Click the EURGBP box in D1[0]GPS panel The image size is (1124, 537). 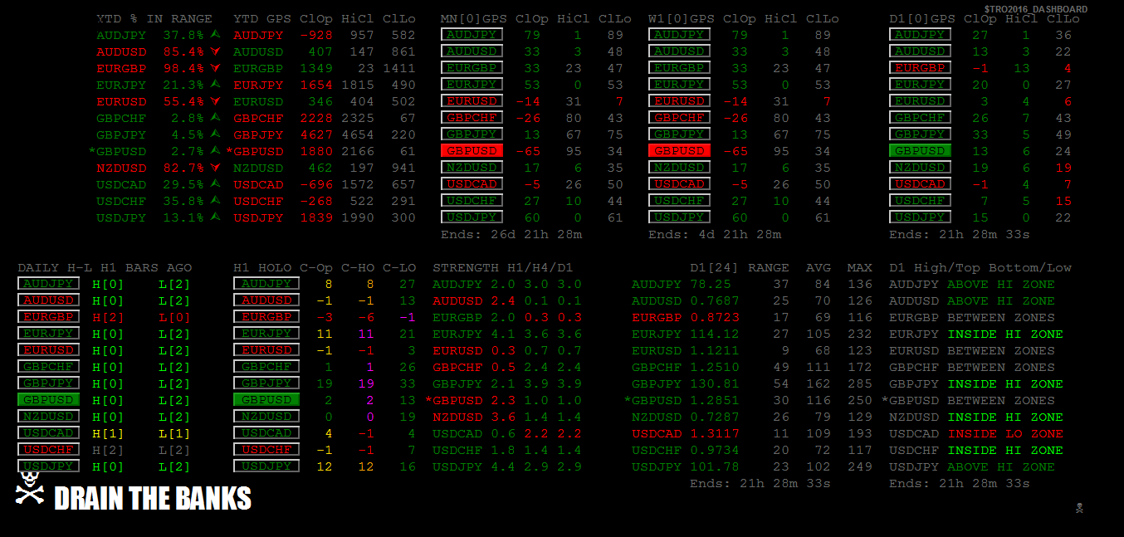[920, 68]
